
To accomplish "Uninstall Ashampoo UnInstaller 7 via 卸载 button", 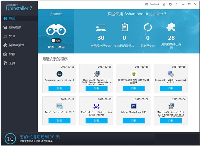I will [59, 88].
